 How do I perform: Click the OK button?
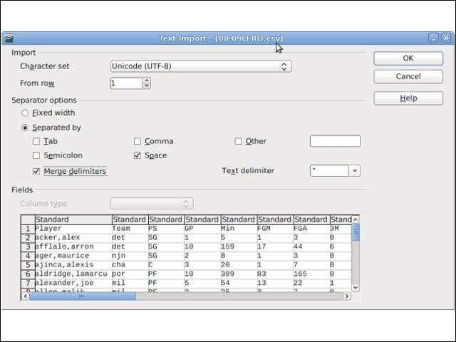pos(408,58)
